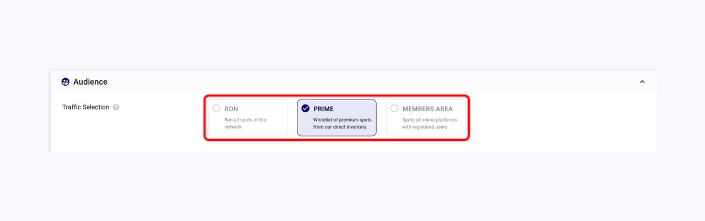The width and height of the screenshot is (705, 221).
Task: Click the RON title text
Action: [231, 109]
